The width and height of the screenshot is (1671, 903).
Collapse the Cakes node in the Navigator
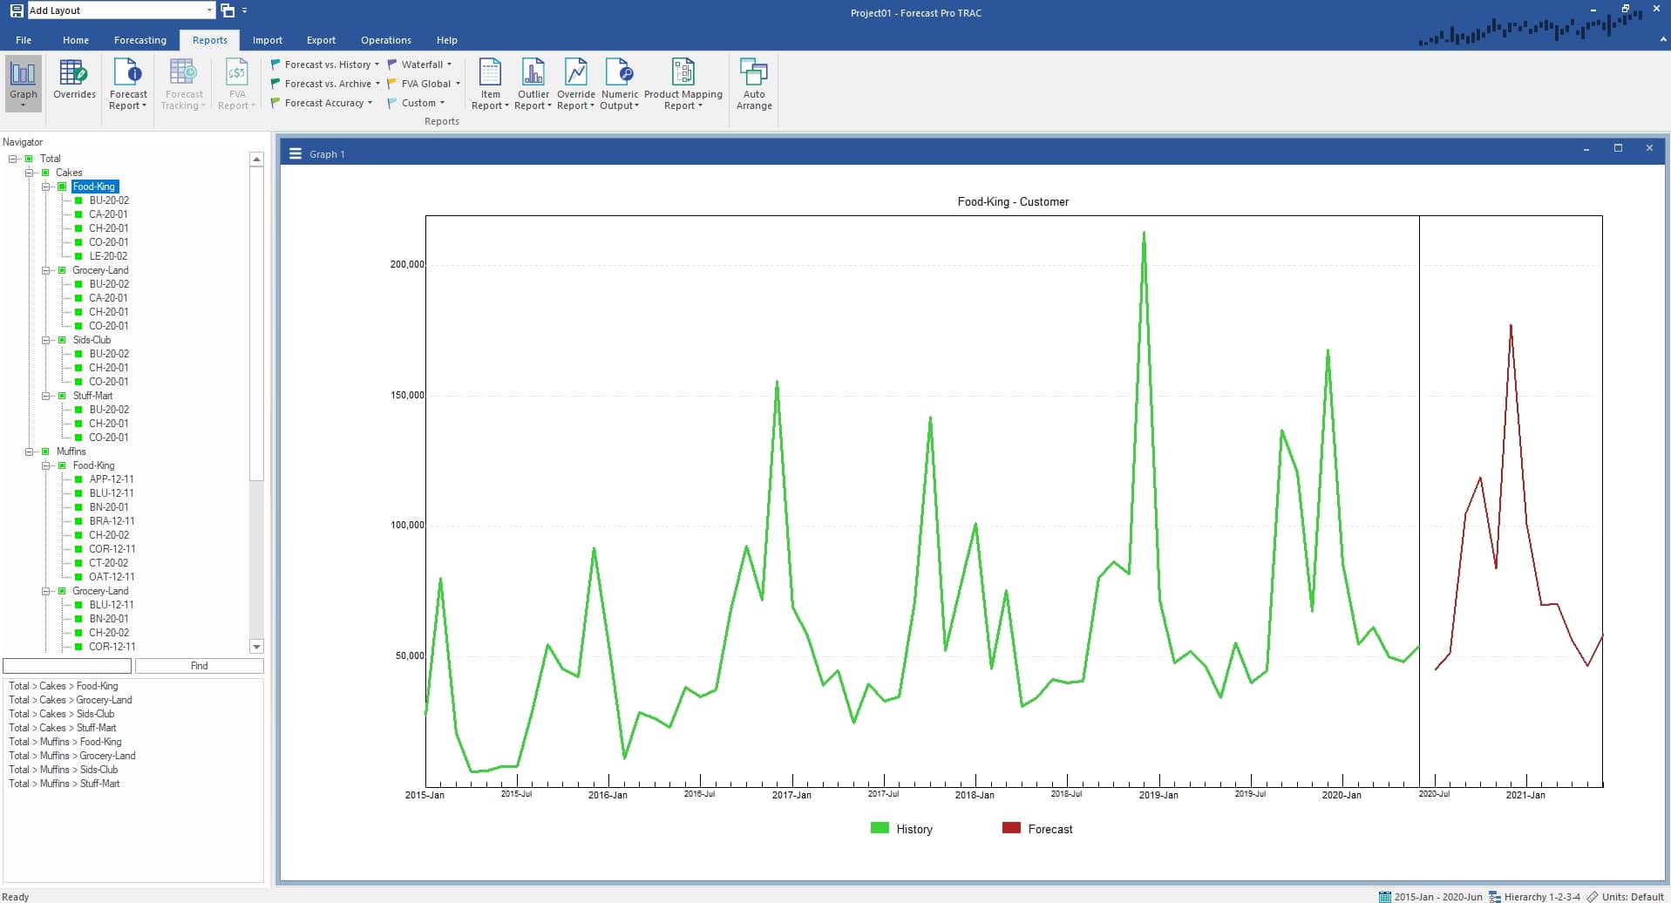[31, 172]
